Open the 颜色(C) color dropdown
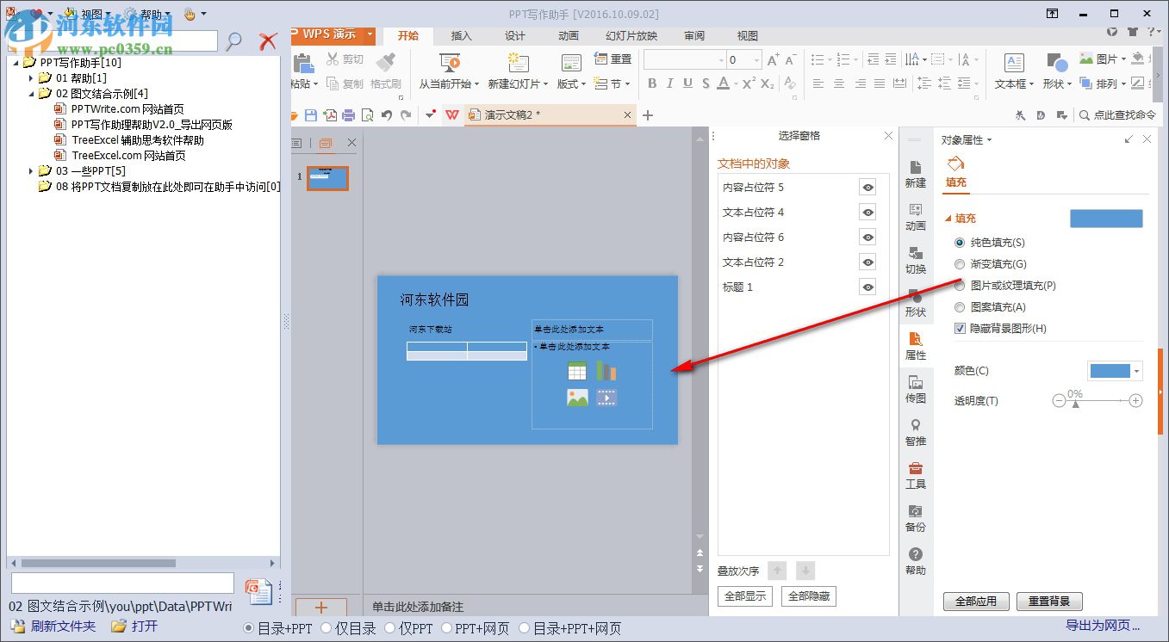Image resolution: width=1169 pixels, height=642 pixels. [x=1137, y=371]
